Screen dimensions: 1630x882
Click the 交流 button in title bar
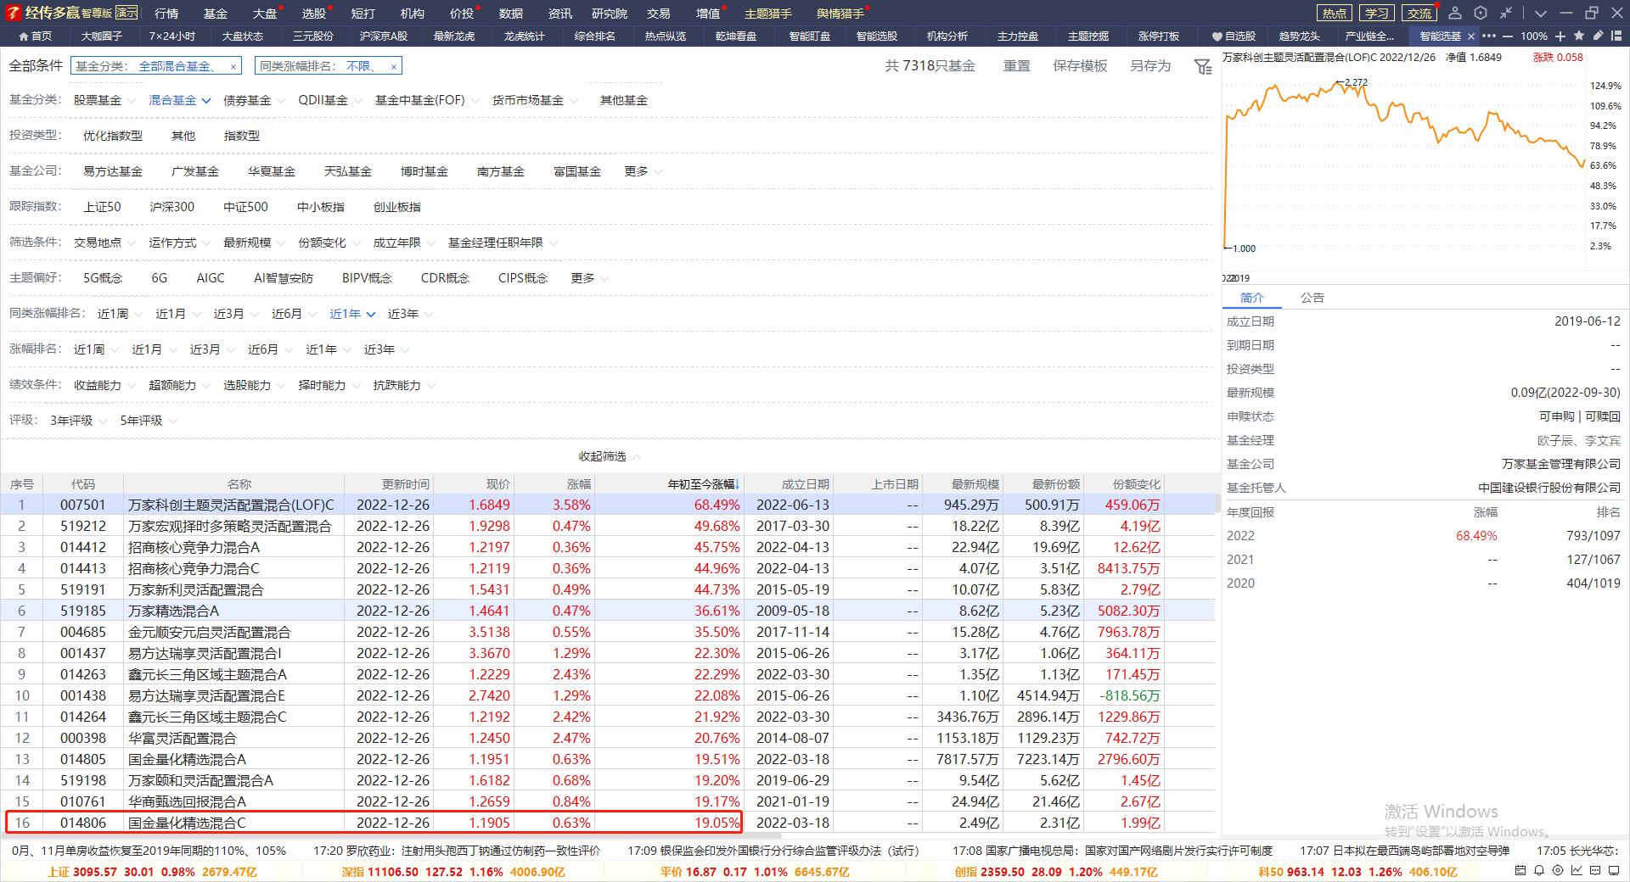(x=1419, y=14)
